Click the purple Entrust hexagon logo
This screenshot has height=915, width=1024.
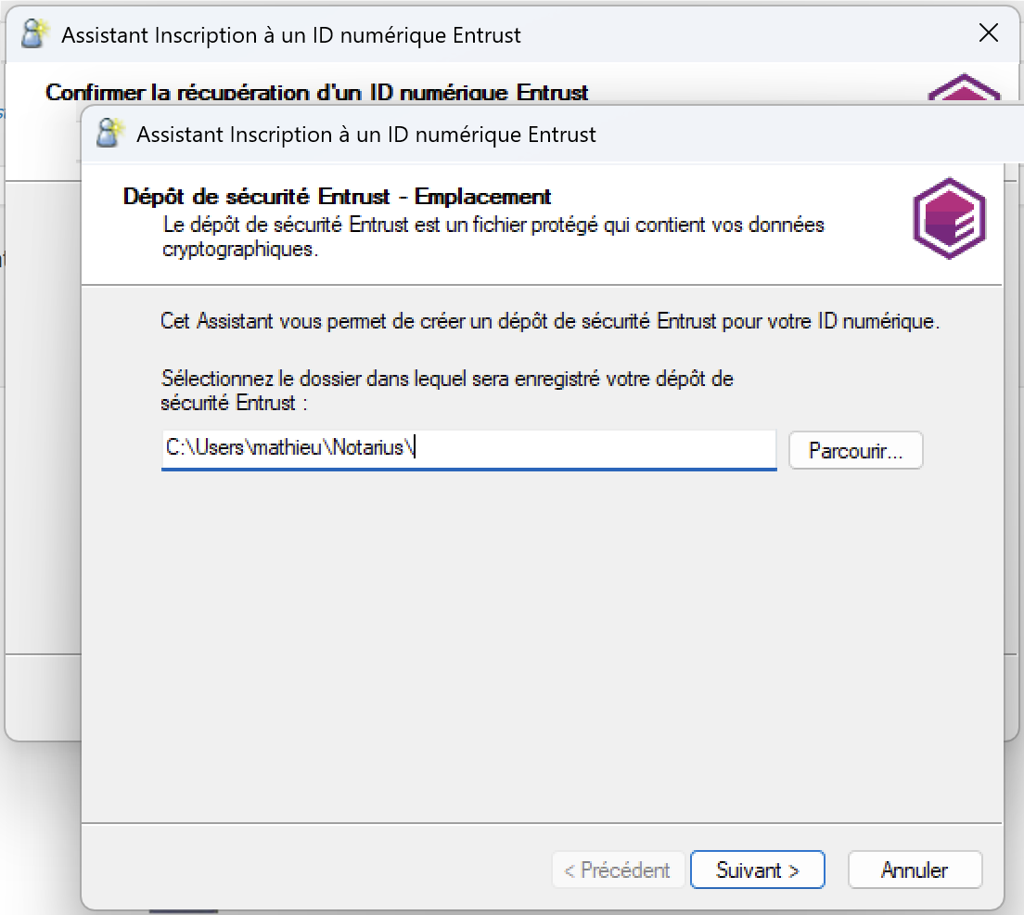pyautogui.click(x=949, y=218)
